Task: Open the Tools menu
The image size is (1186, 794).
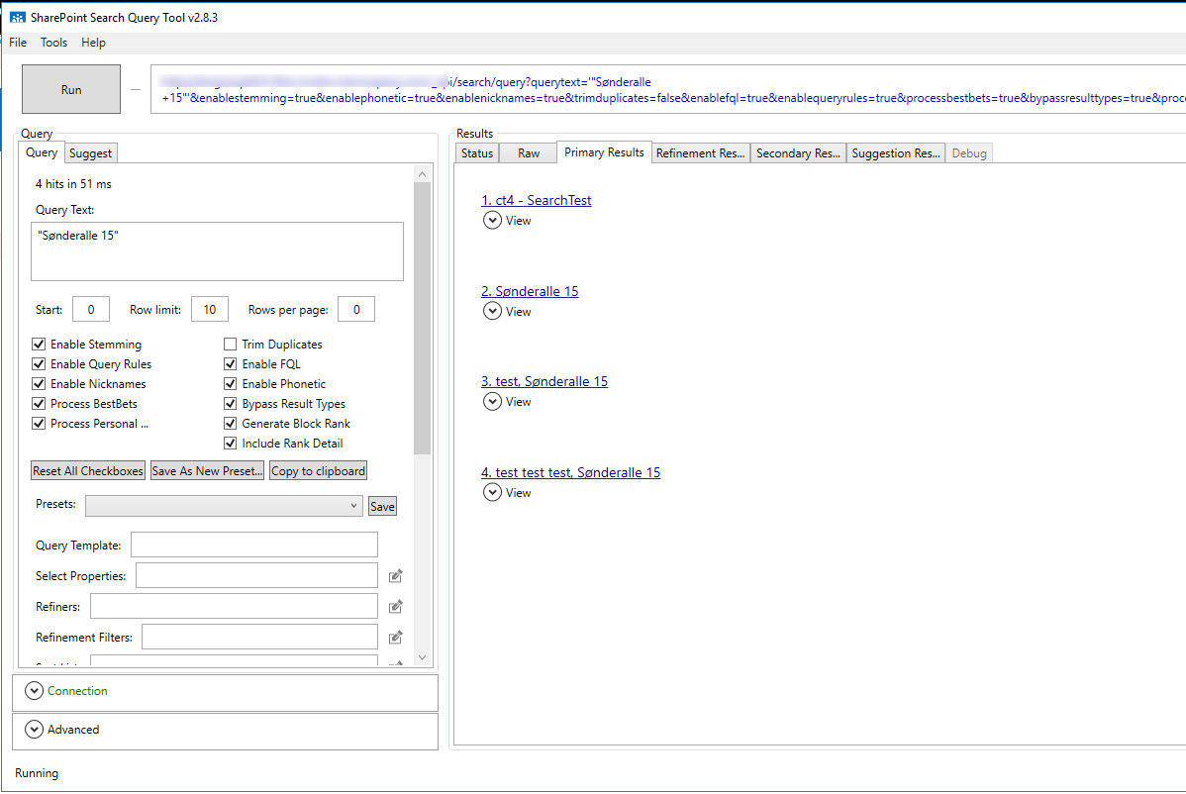Action: [53, 42]
